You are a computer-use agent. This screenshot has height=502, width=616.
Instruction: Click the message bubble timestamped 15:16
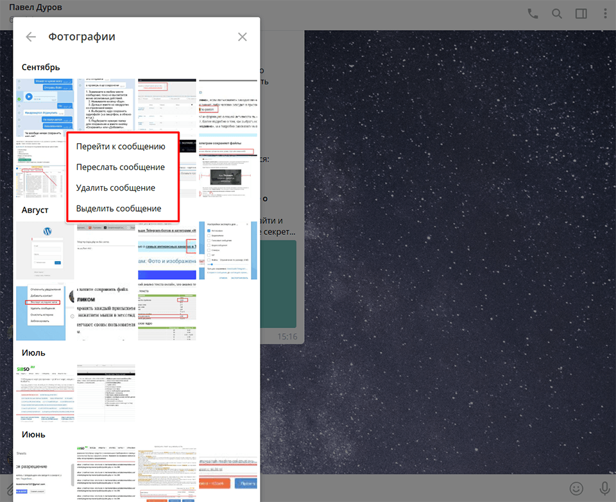pyautogui.click(x=281, y=289)
